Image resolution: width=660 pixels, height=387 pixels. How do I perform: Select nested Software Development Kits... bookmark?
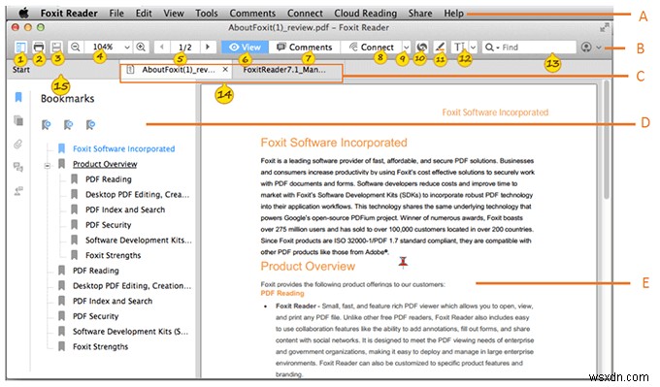coord(139,240)
